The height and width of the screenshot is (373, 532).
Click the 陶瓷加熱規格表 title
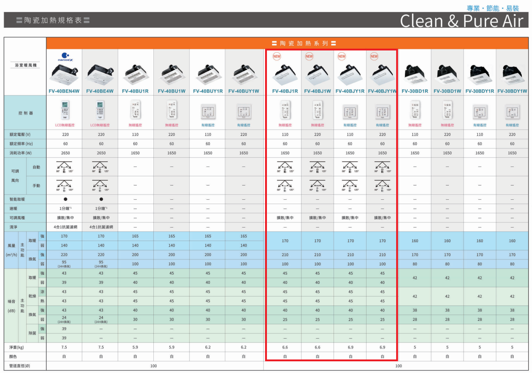click(x=53, y=20)
